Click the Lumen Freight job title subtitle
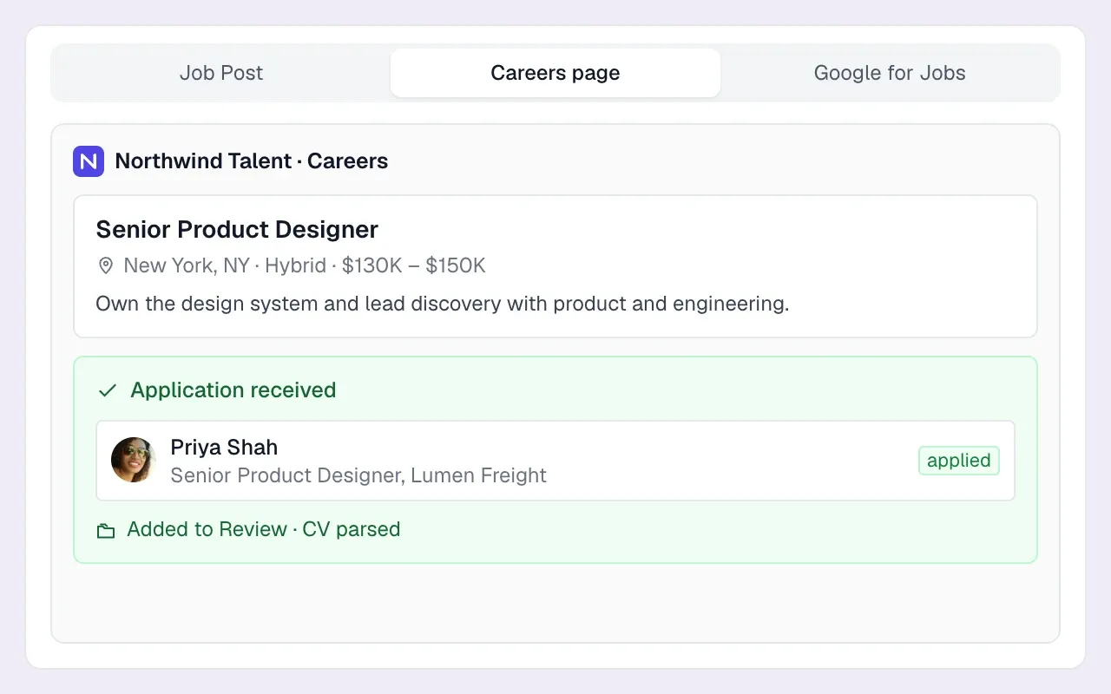The height and width of the screenshot is (694, 1111). 358,475
